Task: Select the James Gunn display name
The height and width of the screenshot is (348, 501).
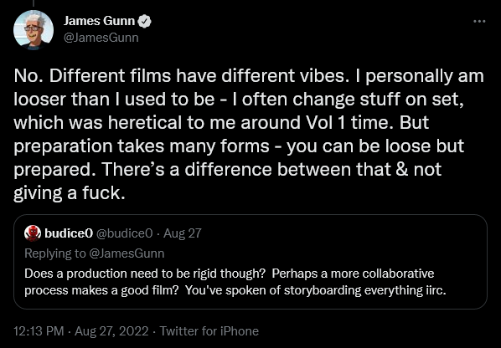Action: 100,21
